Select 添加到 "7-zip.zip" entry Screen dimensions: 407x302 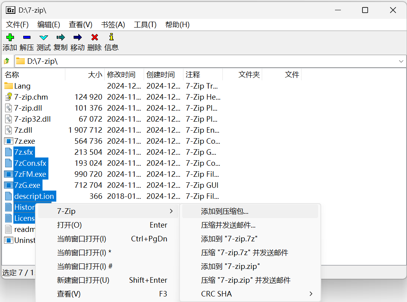250,266
